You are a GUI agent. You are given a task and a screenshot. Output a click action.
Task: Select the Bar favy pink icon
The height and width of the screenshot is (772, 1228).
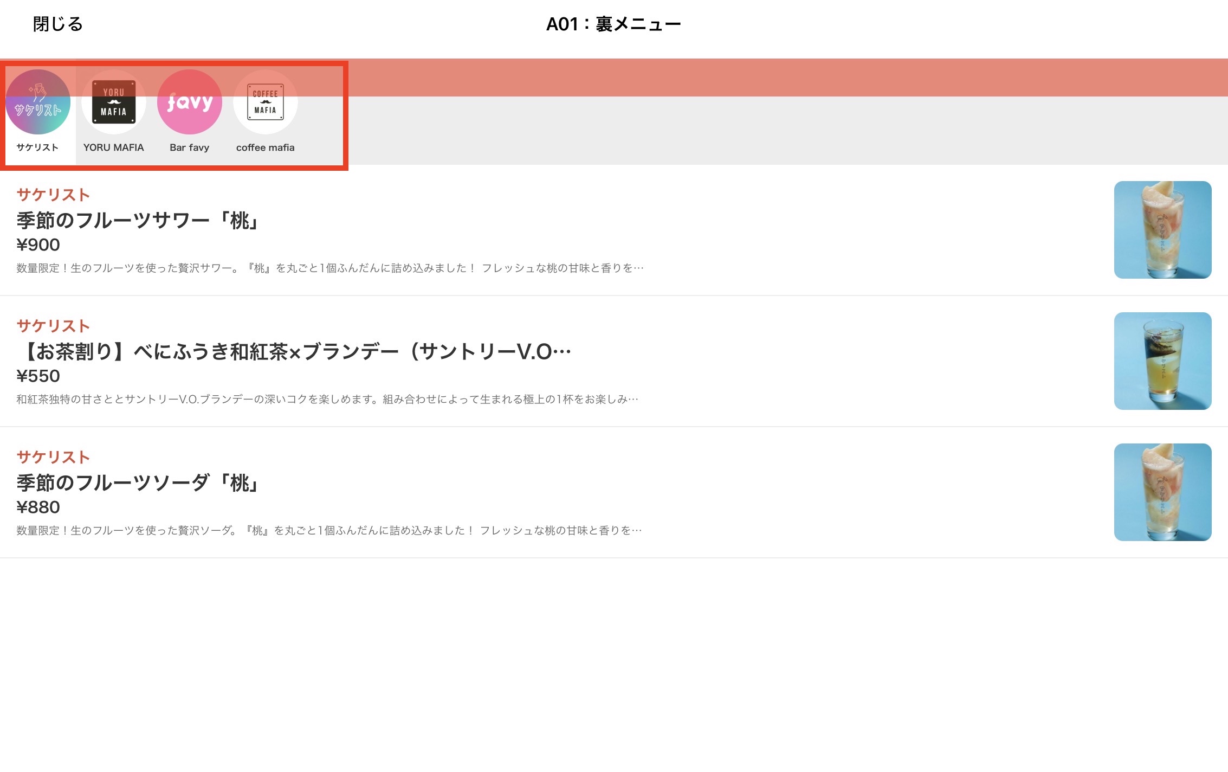coord(190,102)
